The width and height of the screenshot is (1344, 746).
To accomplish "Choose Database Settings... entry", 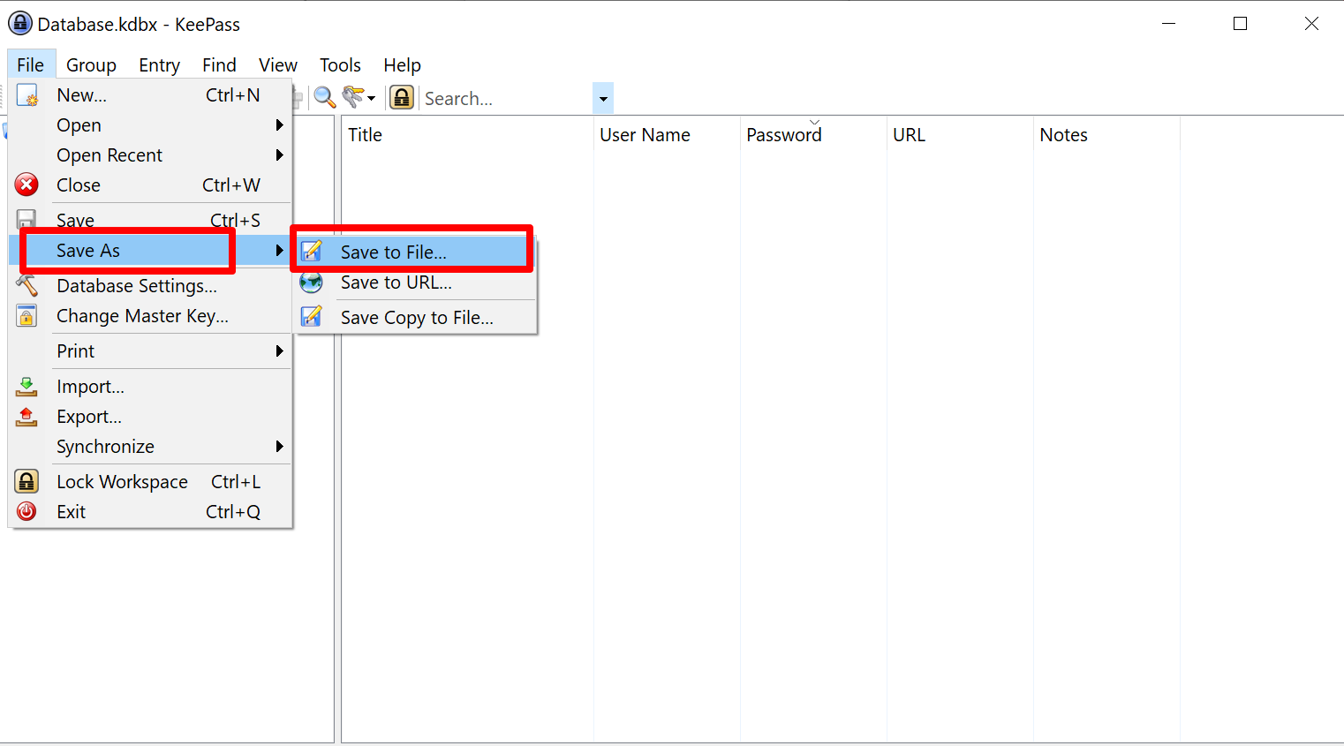I will coord(150,286).
